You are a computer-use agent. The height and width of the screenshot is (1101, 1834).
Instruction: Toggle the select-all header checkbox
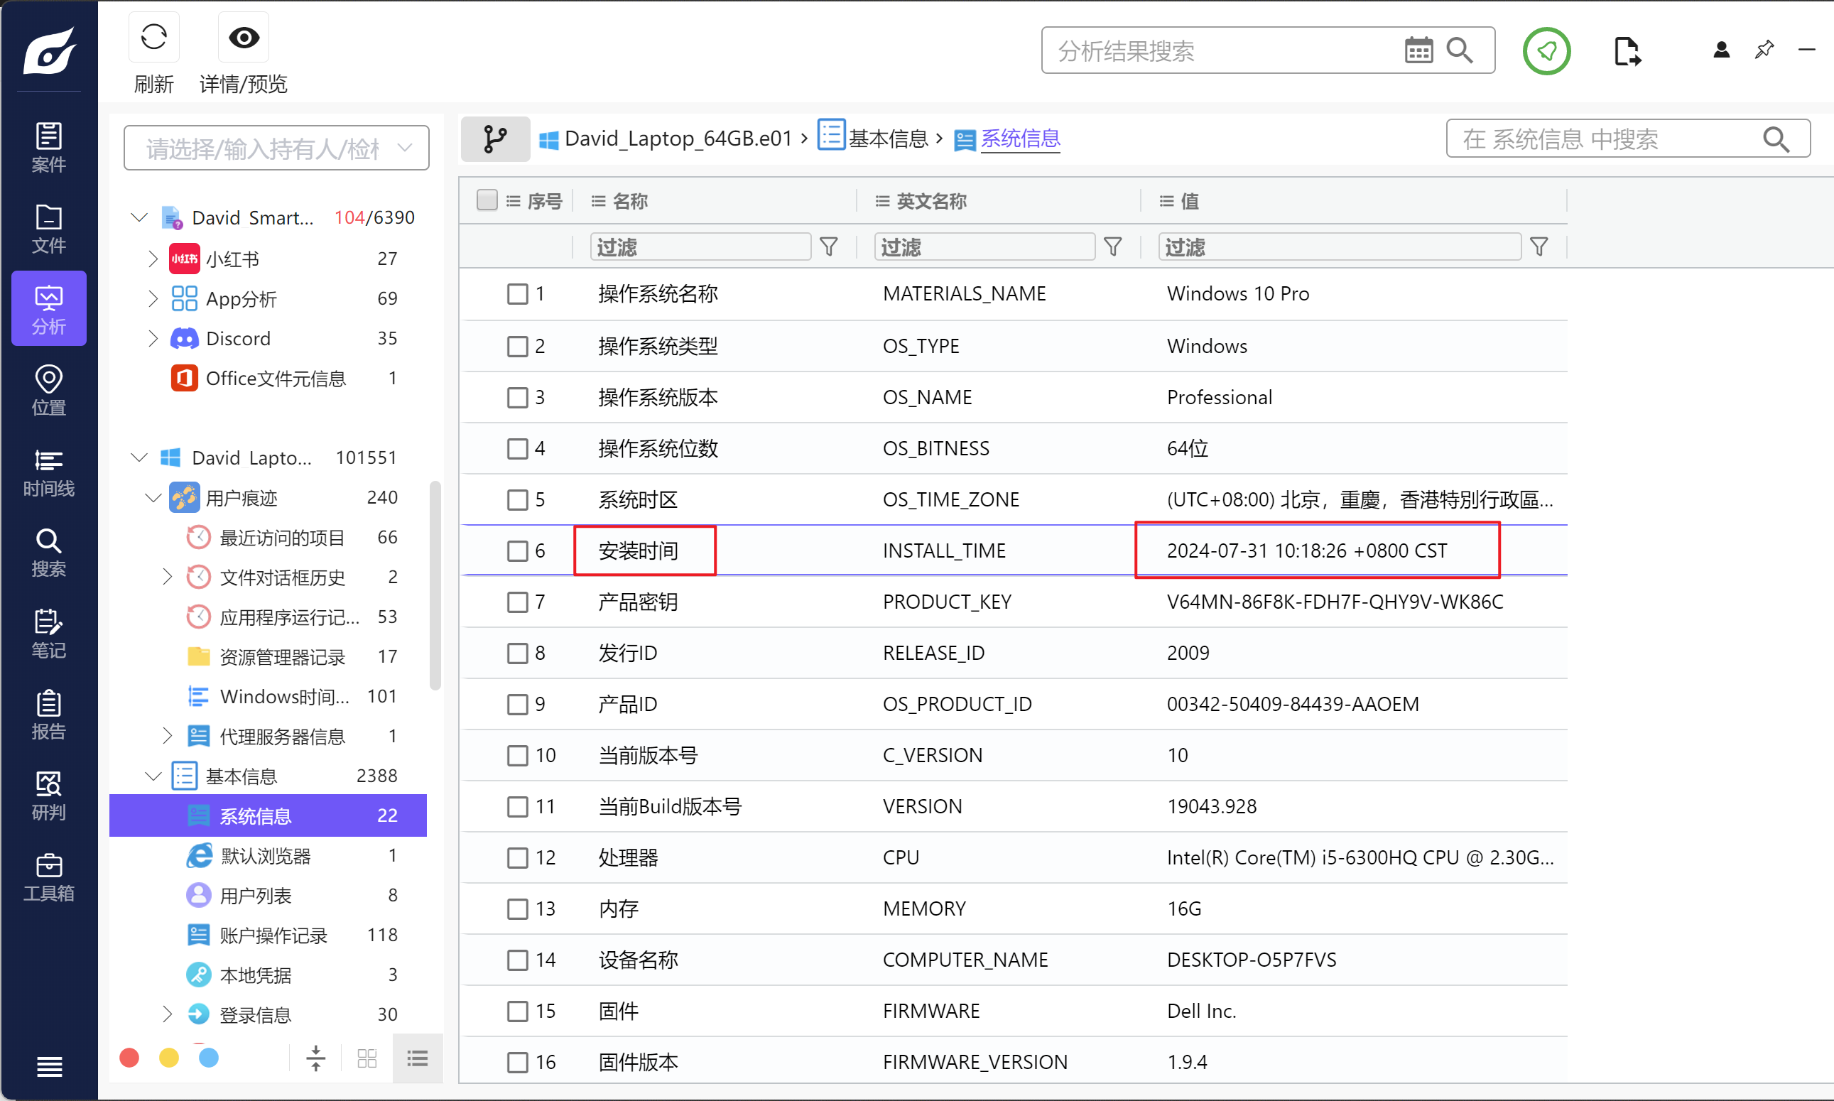click(487, 200)
